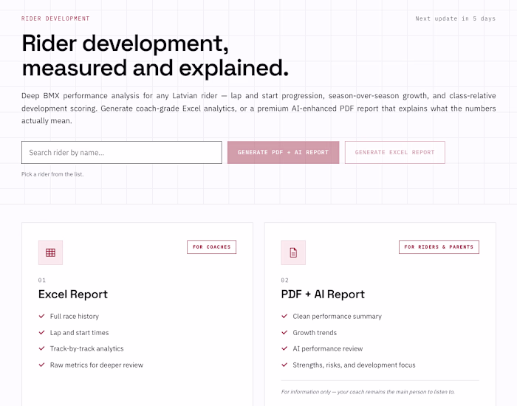
Task: Click checkmark beside Full race history
Action: [41, 316]
